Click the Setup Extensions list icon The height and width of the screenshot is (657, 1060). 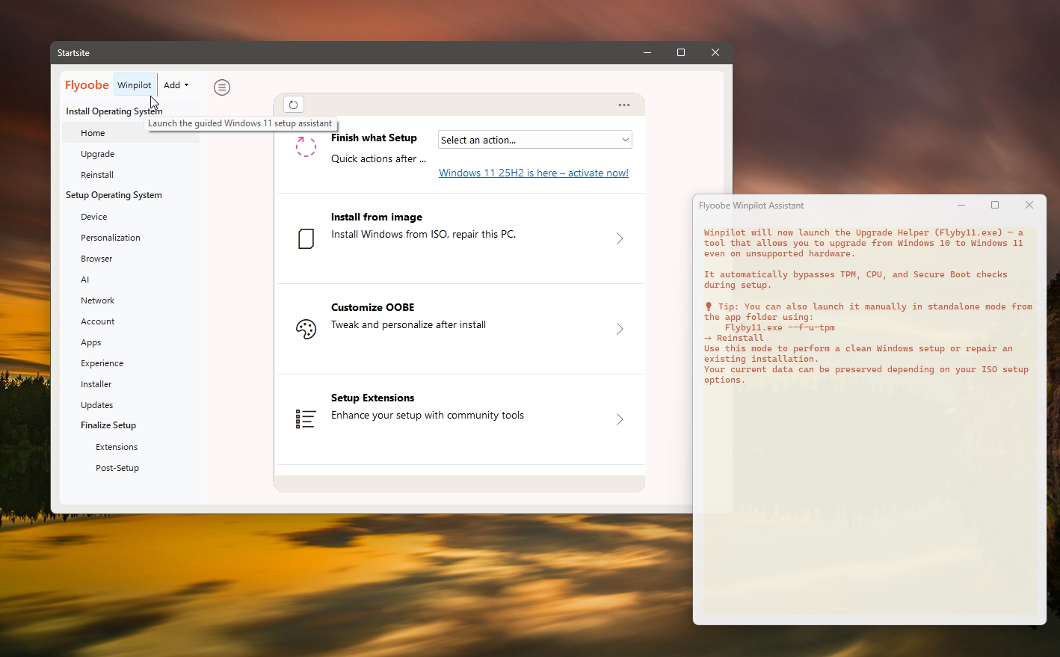(x=306, y=419)
